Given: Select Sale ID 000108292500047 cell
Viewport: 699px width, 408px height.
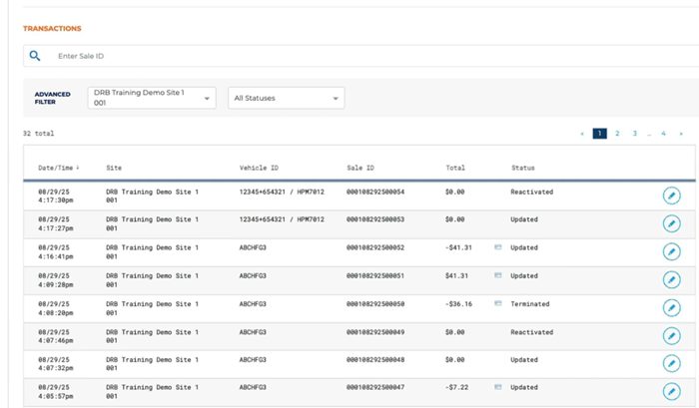Looking at the screenshot, I should click(375, 387).
